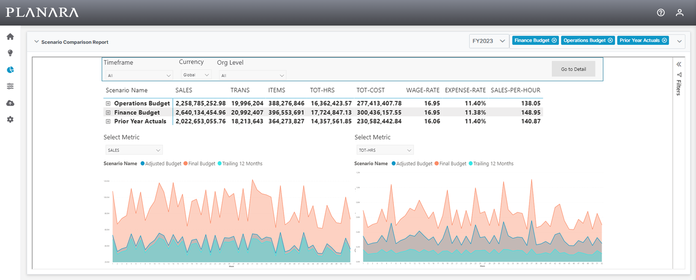
Task: Open the Filters funnel icon
Action: tap(679, 75)
